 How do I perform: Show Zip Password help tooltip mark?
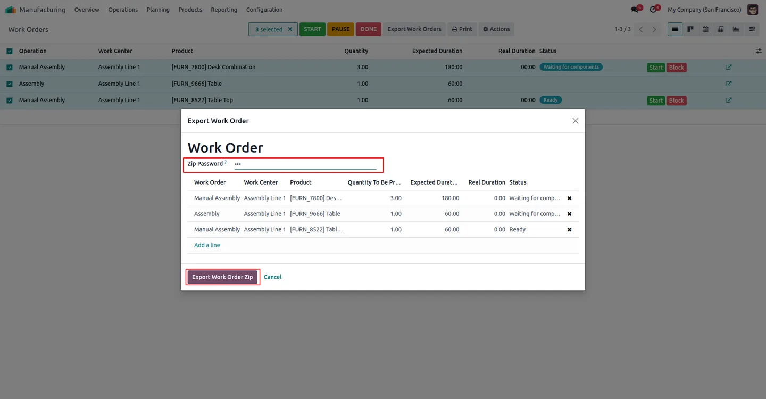coord(226,162)
